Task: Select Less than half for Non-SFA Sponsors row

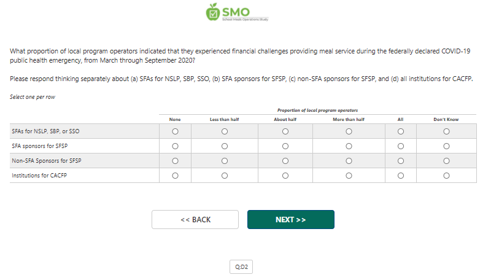Action: click(224, 161)
